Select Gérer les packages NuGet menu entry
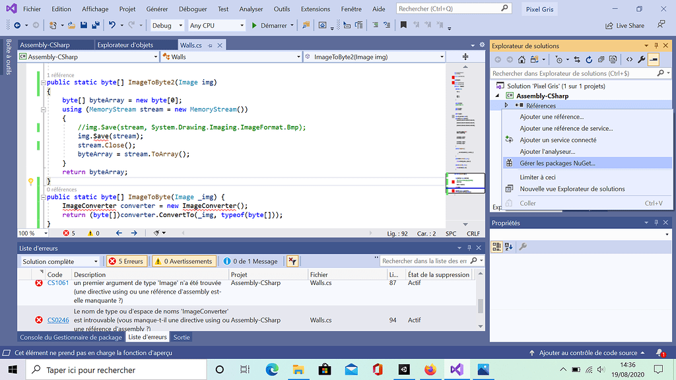Screen dimensions: 676x380 coord(557,163)
